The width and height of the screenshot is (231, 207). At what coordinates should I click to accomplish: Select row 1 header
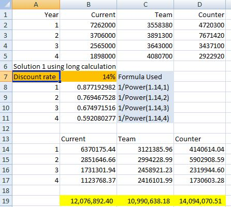(x=6, y=14)
